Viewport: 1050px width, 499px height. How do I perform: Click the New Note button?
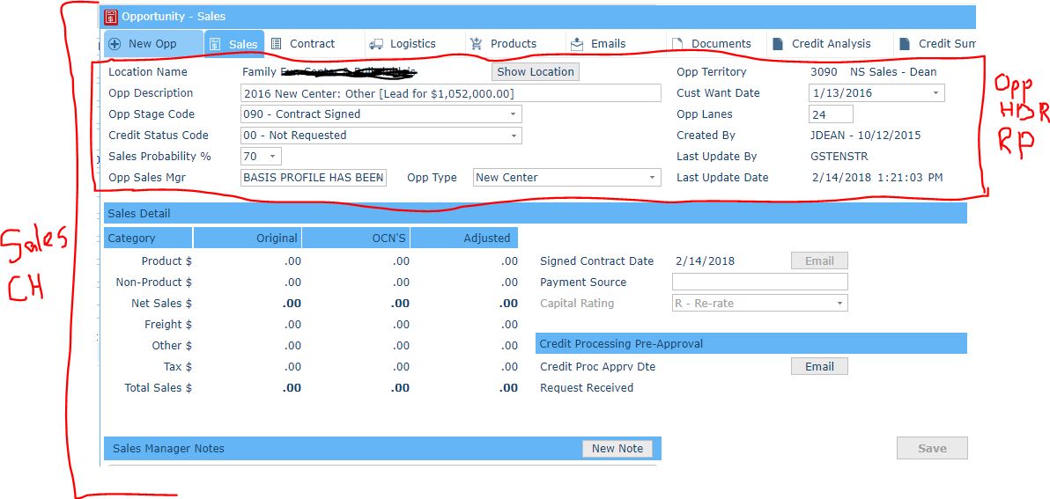tap(617, 449)
